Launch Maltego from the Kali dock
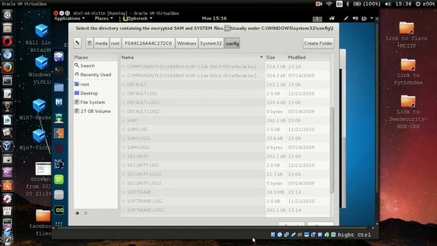Screen dimensions: 437x246 tap(59, 102)
